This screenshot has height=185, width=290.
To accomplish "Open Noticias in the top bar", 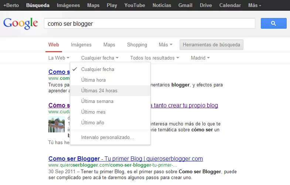I will point(162,5).
